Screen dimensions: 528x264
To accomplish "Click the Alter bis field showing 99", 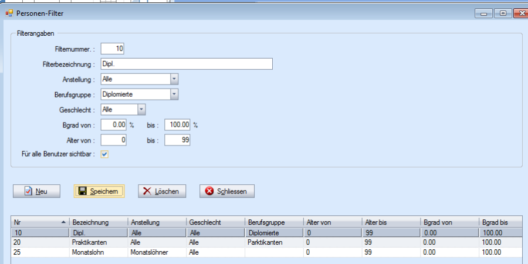I will [177, 140].
